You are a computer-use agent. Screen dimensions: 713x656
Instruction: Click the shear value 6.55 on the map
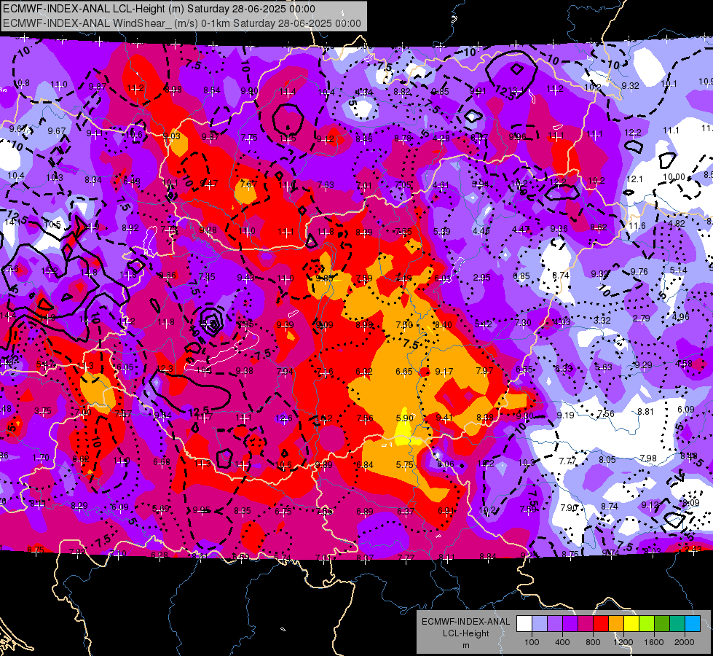[x=524, y=370]
